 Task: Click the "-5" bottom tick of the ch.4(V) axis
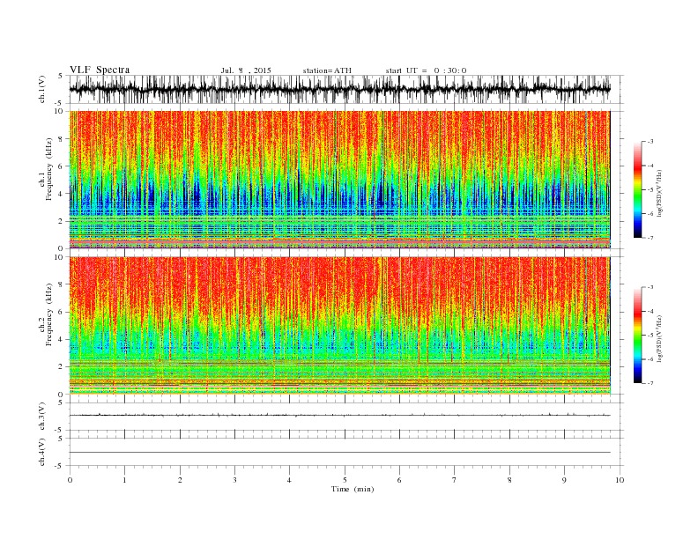(60, 466)
